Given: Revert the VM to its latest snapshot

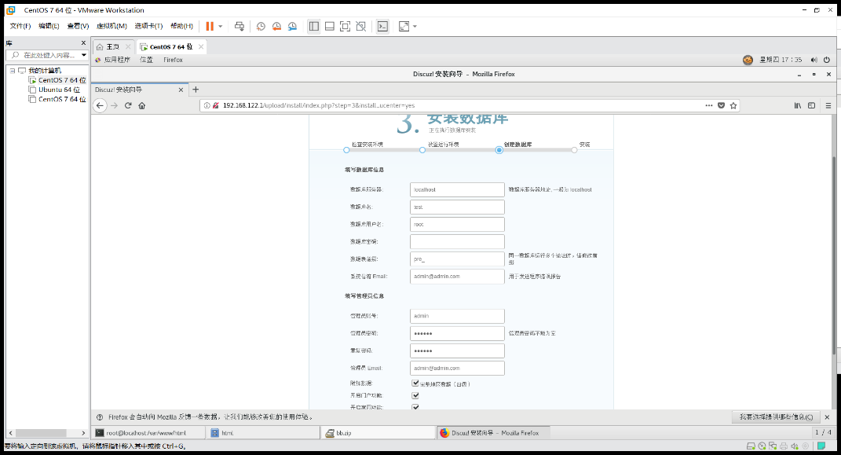Looking at the screenshot, I should point(276,26).
